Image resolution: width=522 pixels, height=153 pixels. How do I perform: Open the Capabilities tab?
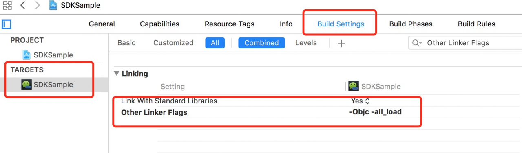coord(159,24)
